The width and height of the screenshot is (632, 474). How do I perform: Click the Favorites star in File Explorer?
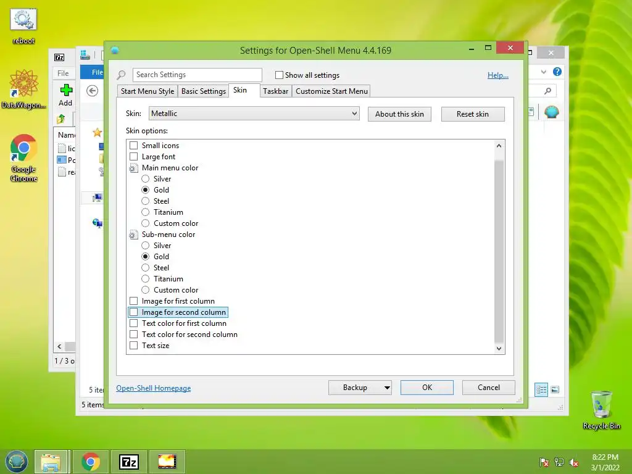[97, 132]
